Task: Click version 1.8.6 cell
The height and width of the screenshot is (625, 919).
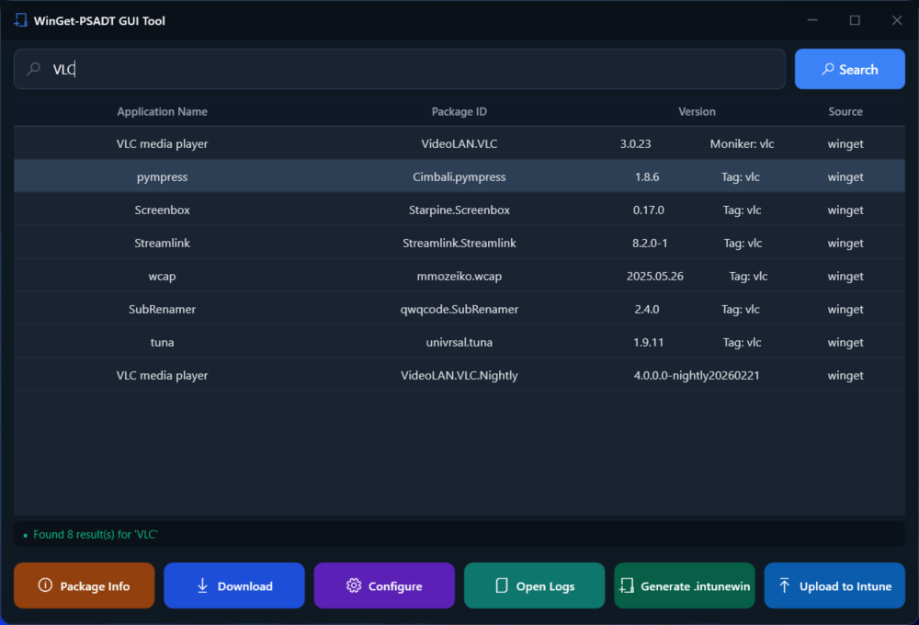Action: (x=647, y=176)
